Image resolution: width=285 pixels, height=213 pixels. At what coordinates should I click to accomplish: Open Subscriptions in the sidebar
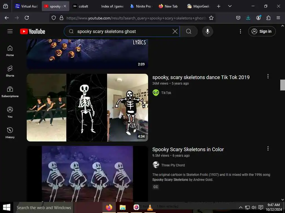(10, 92)
